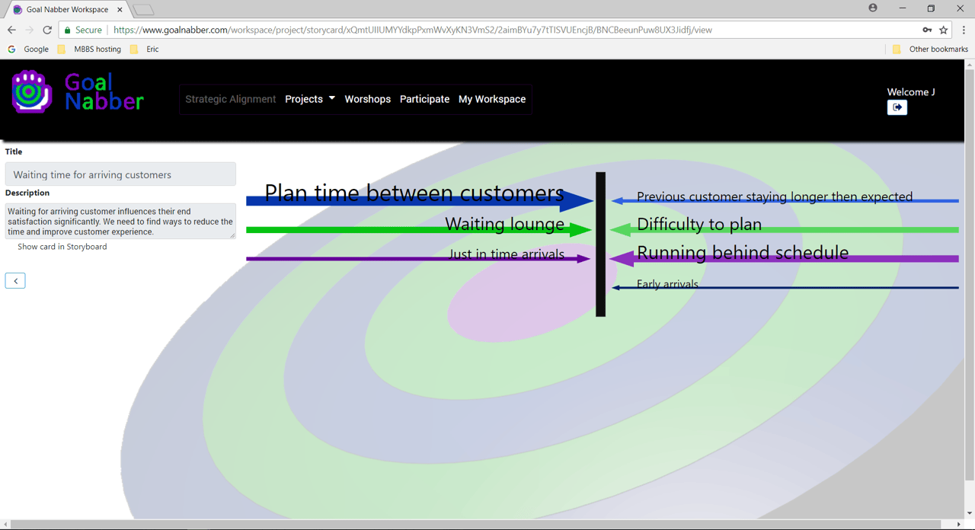Image resolution: width=975 pixels, height=530 pixels.
Task: Click the Title input field
Action: (120, 174)
